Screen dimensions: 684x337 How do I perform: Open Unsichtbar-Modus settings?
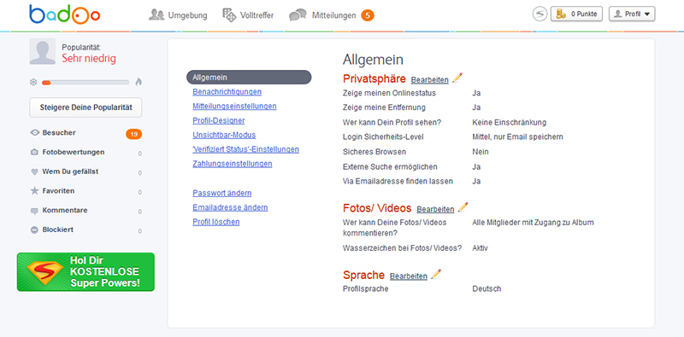tap(224, 135)
